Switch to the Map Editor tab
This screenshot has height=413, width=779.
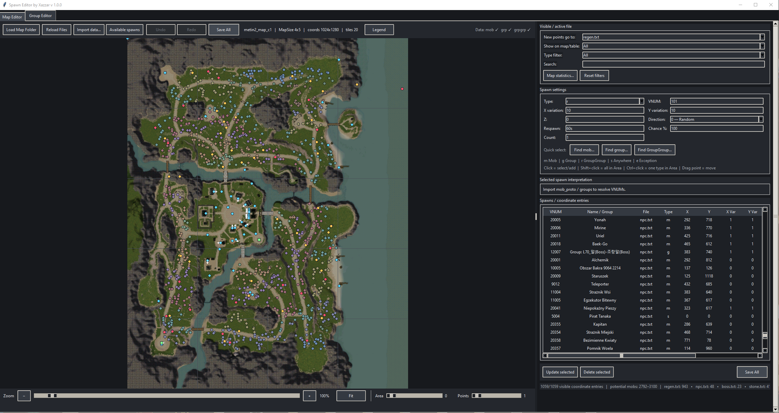tap(12, 17)
